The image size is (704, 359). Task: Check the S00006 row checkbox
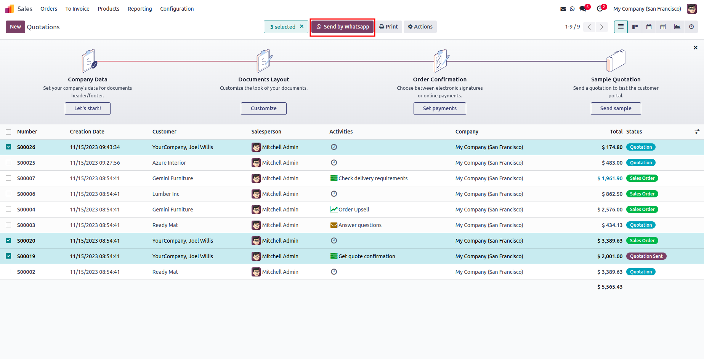click(8, 194)
